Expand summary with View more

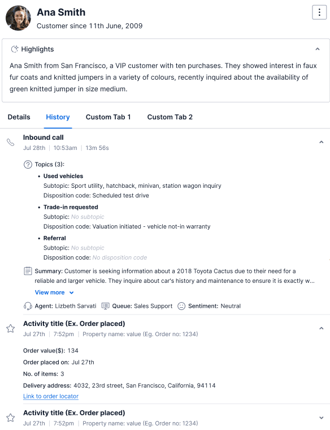click(x=54, y=293)
